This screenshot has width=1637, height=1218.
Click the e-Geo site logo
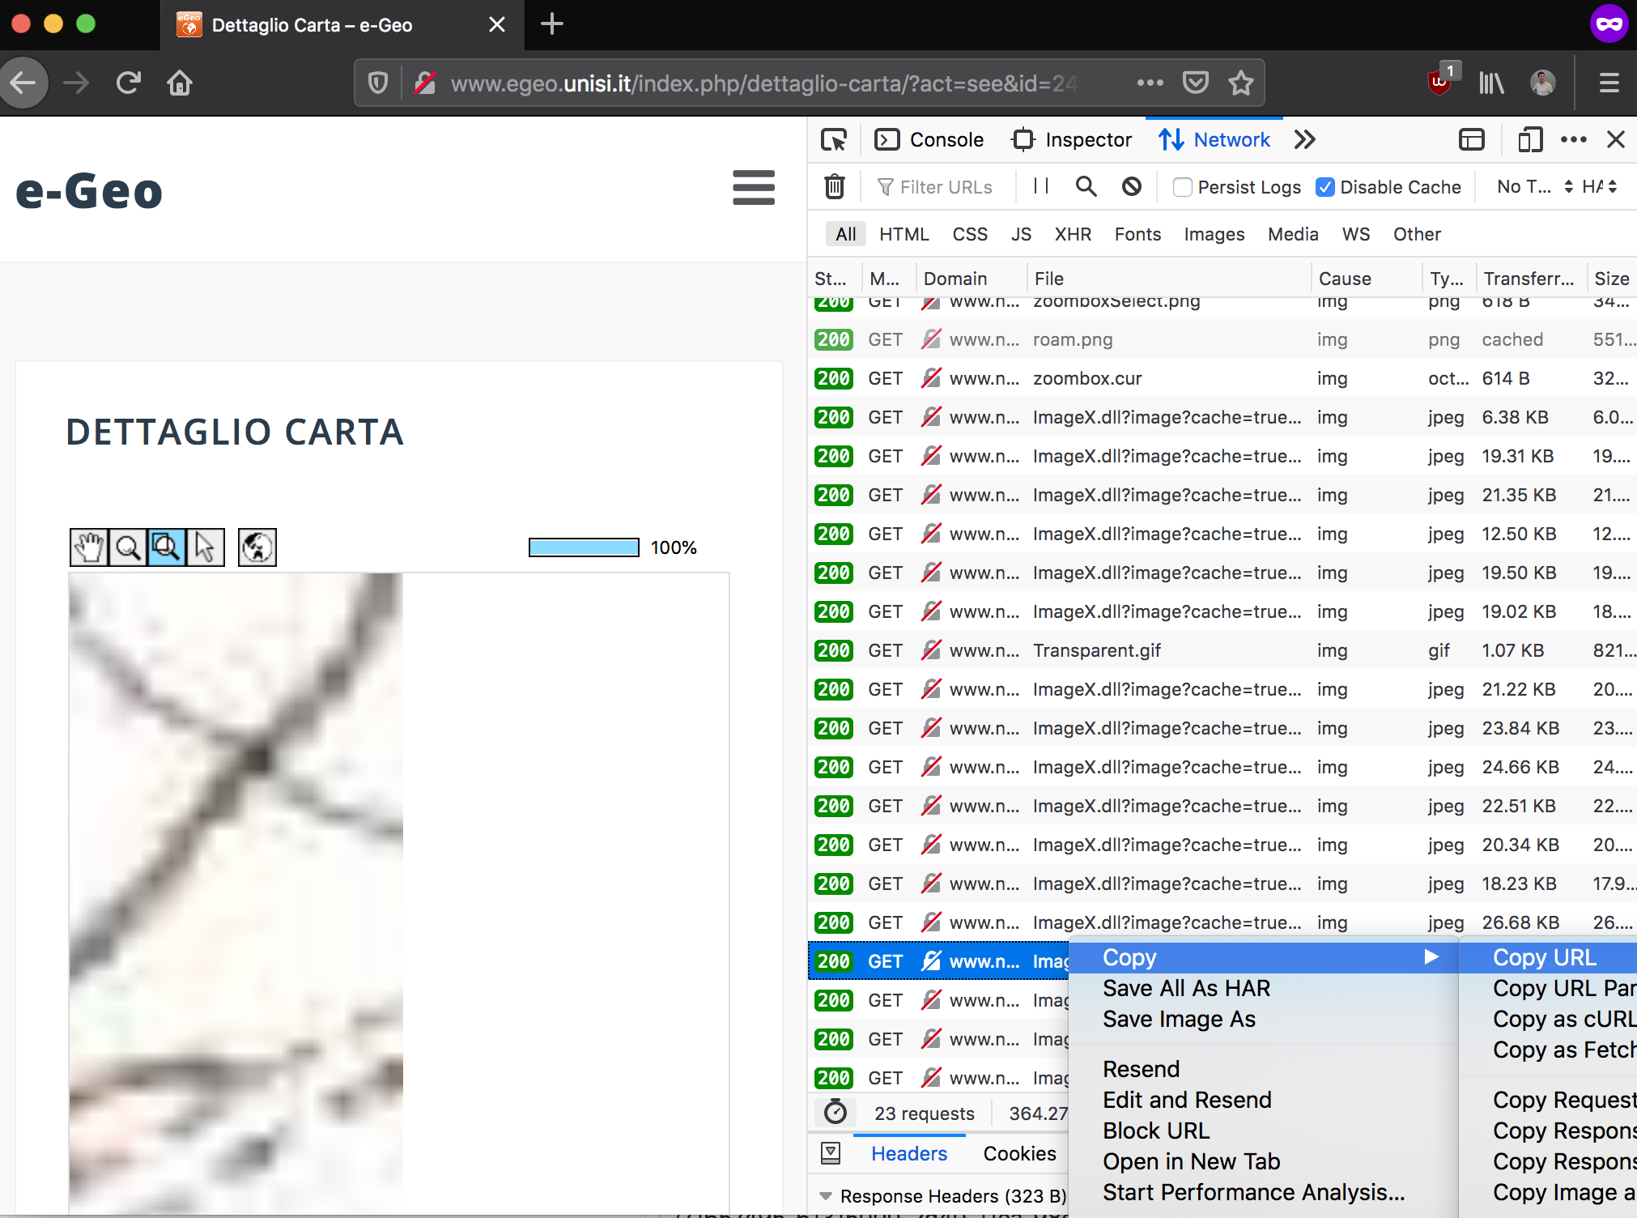tap(89, 191)
